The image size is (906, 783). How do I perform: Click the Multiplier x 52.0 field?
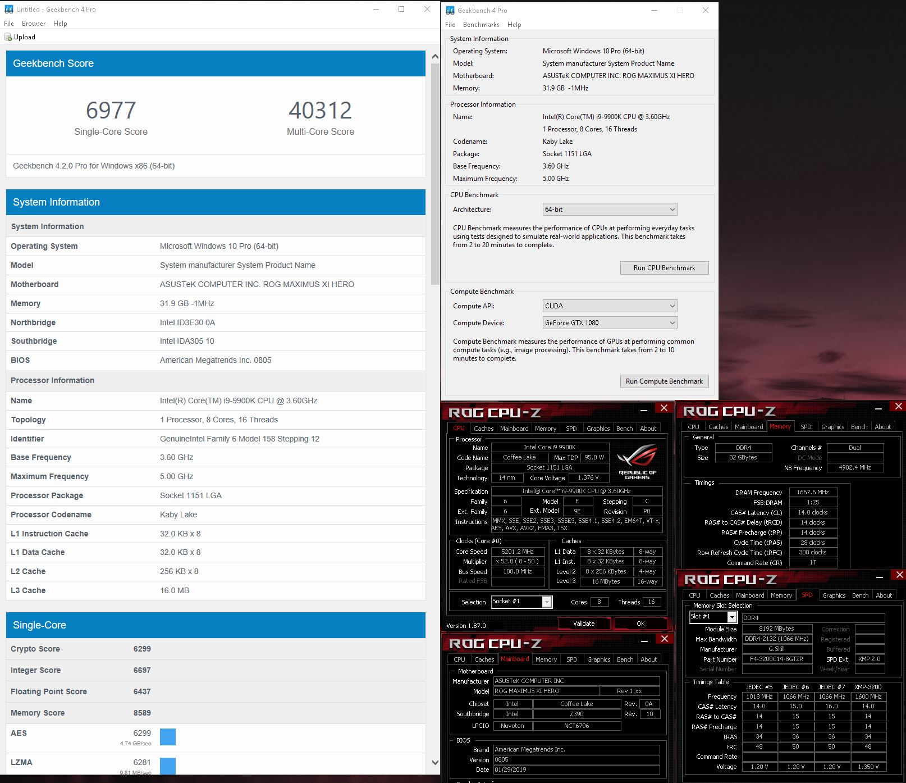coord(518,561)
